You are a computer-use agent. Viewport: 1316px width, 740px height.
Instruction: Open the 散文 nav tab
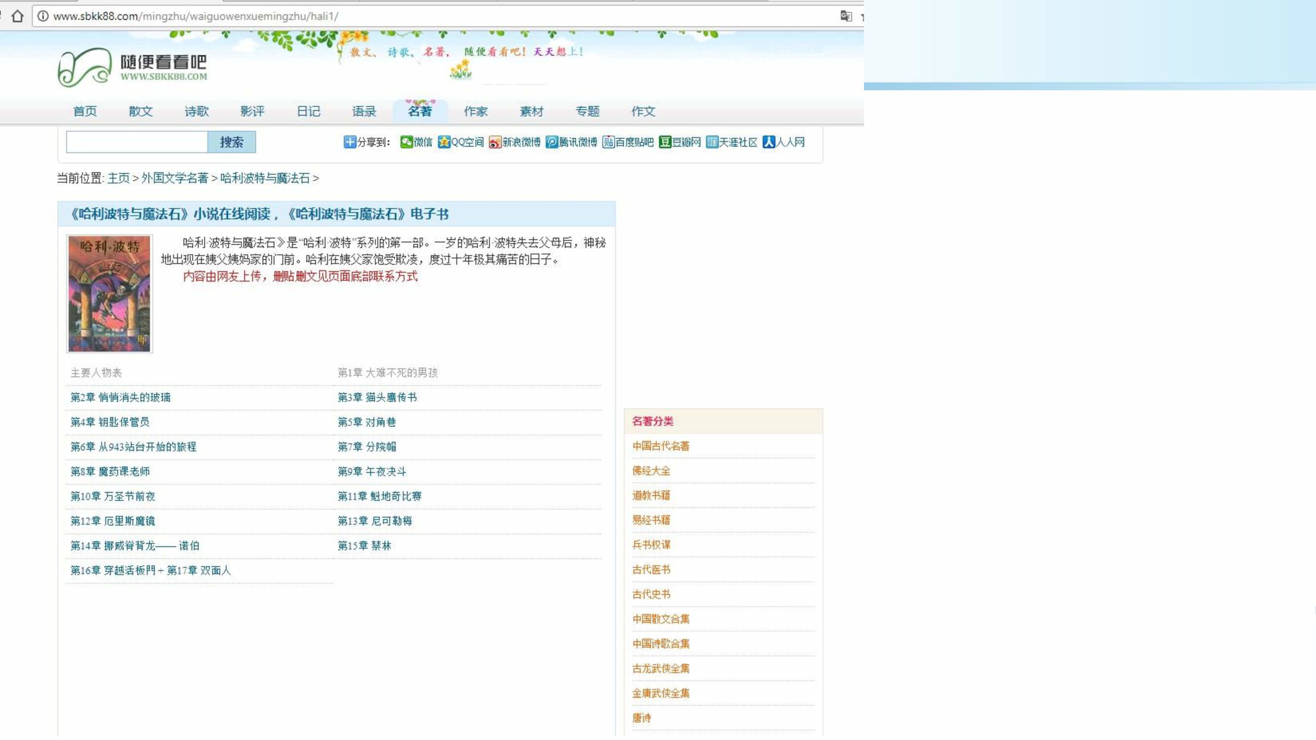141,111
